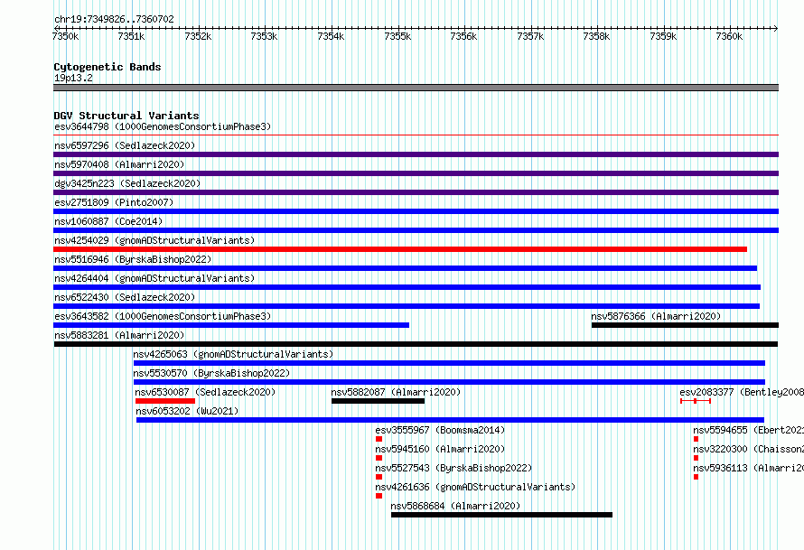Click the red nsv4254029 gnomAD variant bar

pos(400,249)
